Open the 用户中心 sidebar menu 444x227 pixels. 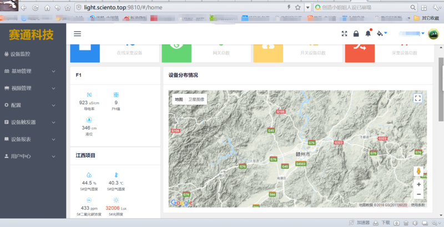[x=33, y=157]
